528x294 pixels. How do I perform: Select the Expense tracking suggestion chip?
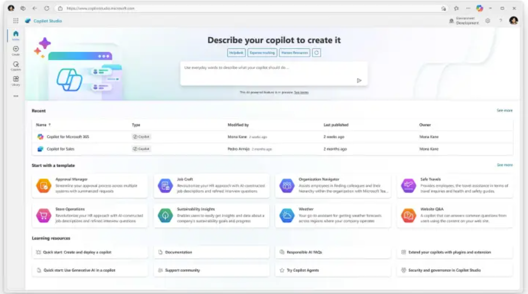click(x=262, y=53)
